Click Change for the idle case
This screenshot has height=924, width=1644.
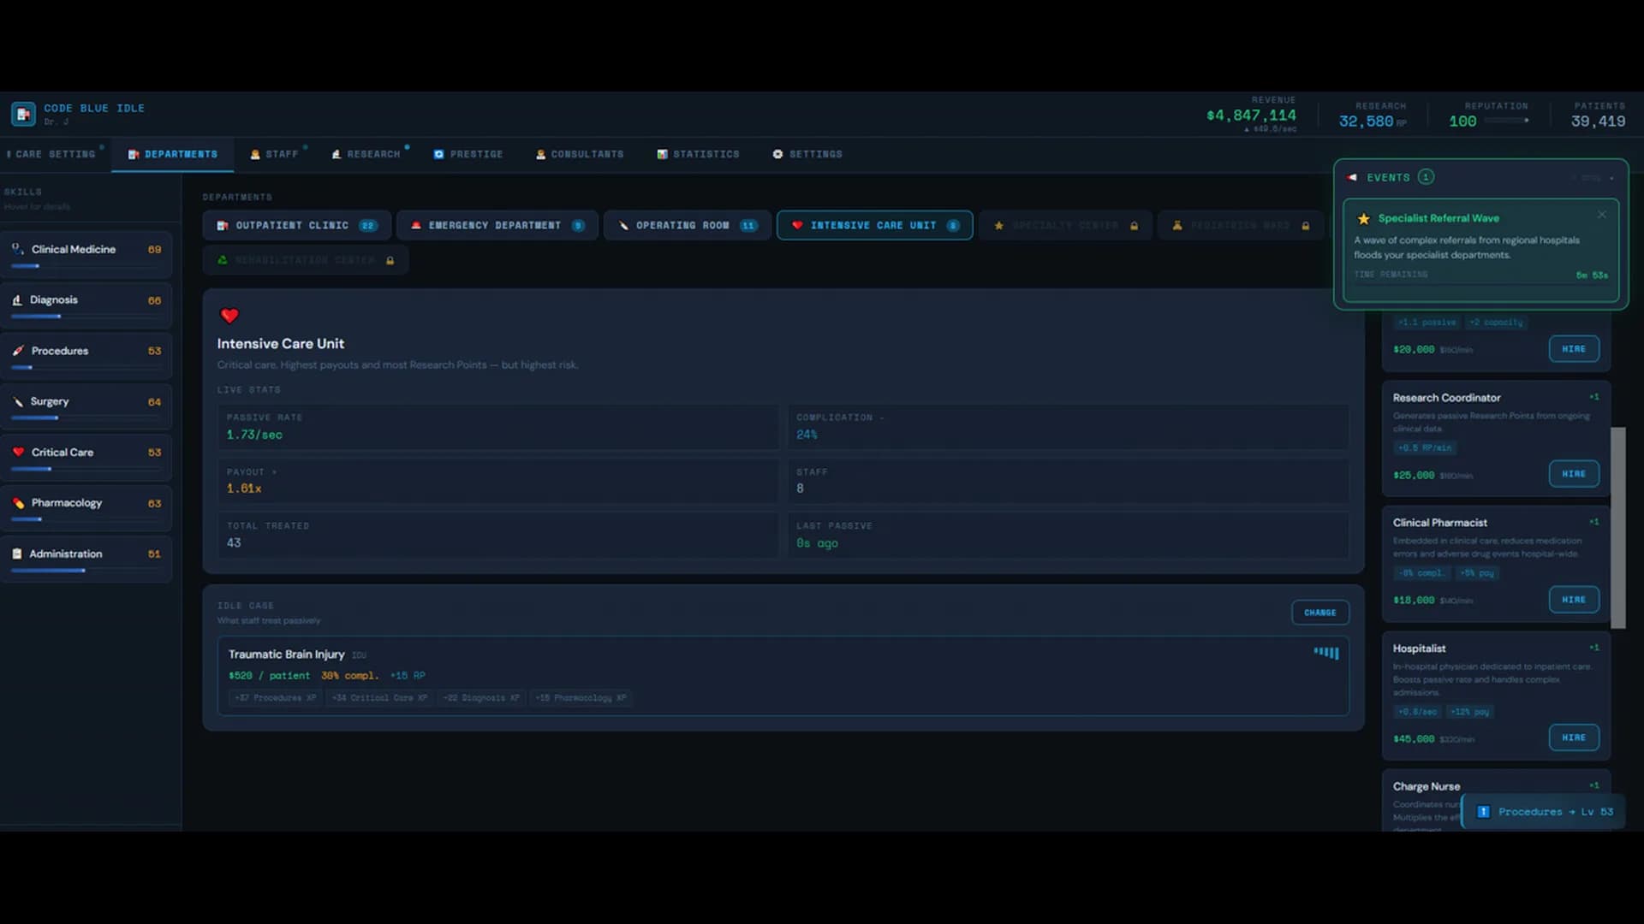1320,613
